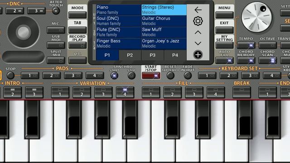Select INTRO button 2
The image size is (290, 163).
click(13, 92)
